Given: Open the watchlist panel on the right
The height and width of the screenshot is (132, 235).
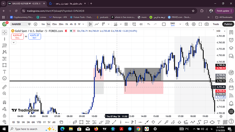Looking at the screenshot, I should (231, 32).
